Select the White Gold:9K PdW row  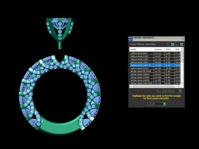tap(155, 71)
